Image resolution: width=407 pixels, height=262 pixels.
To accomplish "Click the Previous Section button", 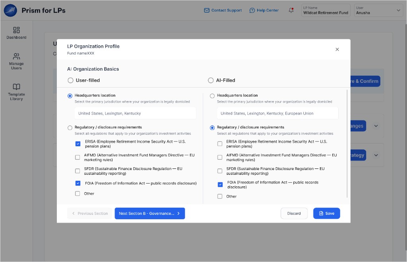I will coord(89,213).
